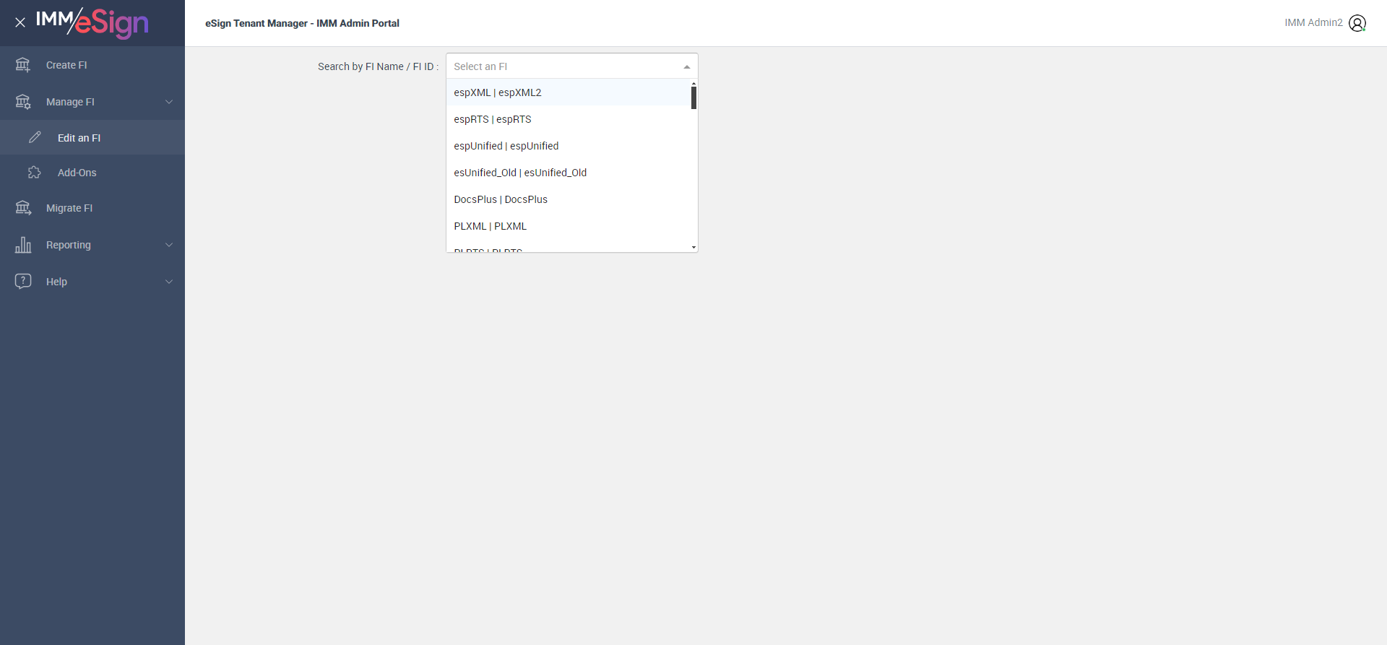The image size is (1387, 645).
Task: Close the sidebar with the X icon
Action: pos(20,22)
